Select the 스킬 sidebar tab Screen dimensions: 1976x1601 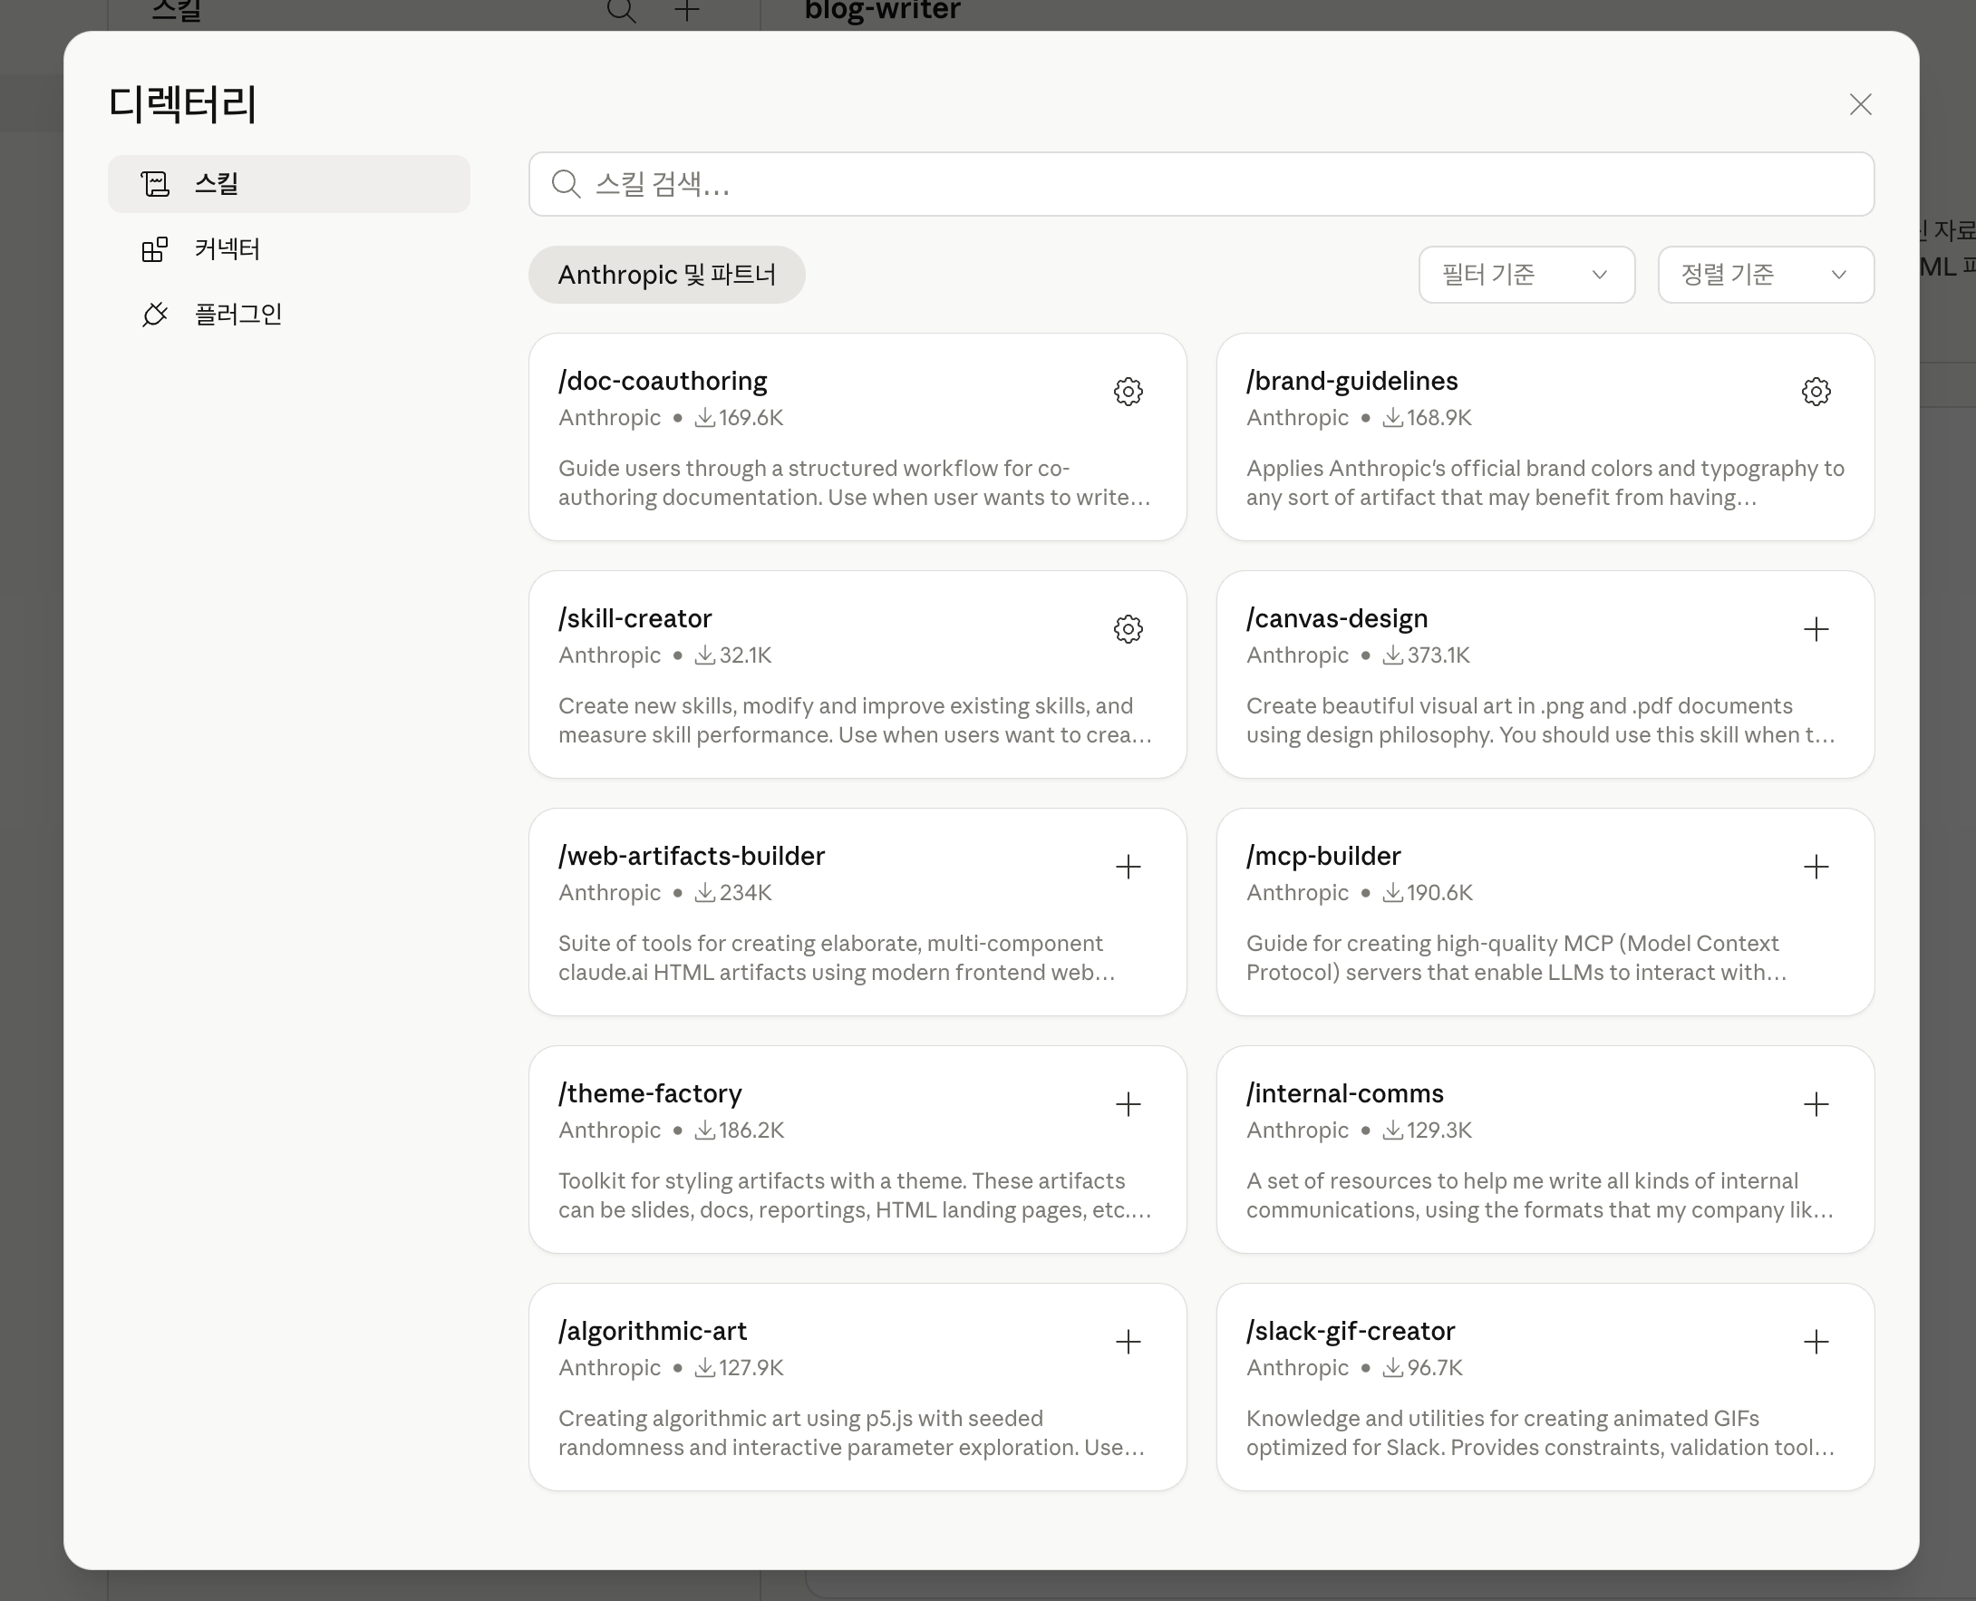point(288,184)
